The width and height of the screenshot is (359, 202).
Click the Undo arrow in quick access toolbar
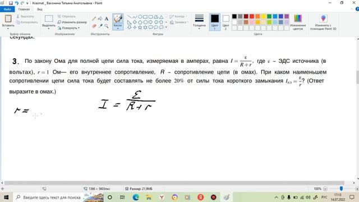coord(16,3)
